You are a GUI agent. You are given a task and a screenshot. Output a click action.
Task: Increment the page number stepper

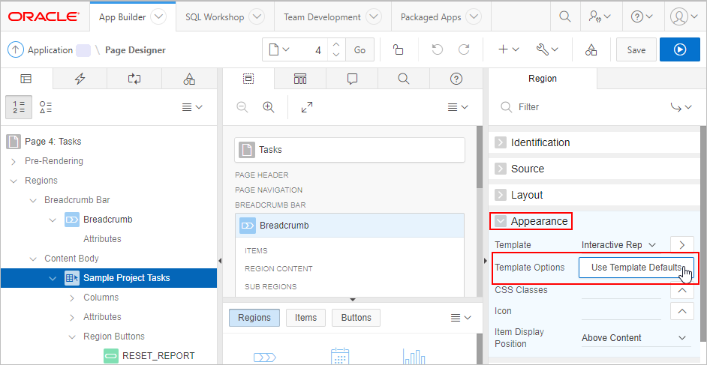pos(336,44)
